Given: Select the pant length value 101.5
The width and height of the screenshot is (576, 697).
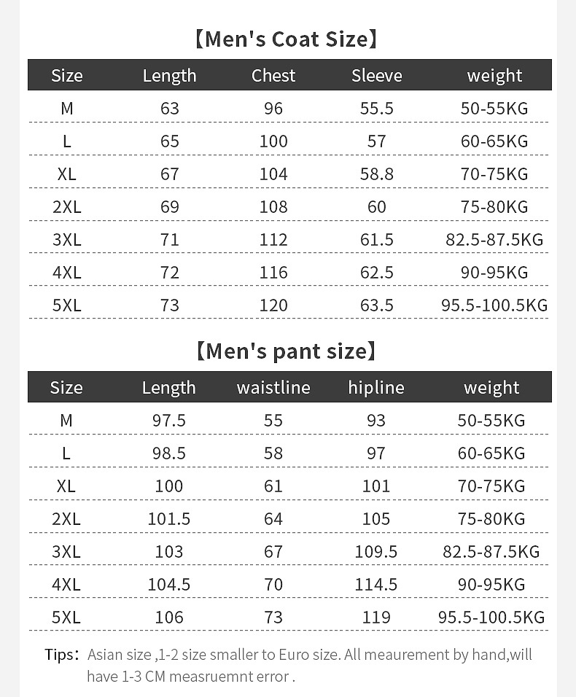Looking at the screenshot, I should 169,519.
